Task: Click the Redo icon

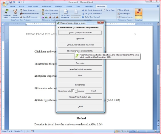Action: 19,2
